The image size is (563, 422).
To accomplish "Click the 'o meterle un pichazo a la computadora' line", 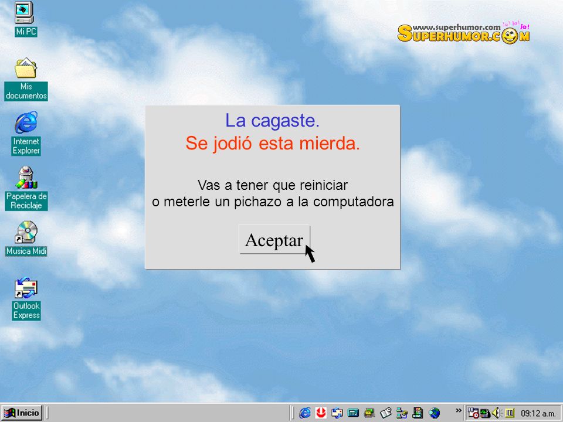I will click(273, 202).
